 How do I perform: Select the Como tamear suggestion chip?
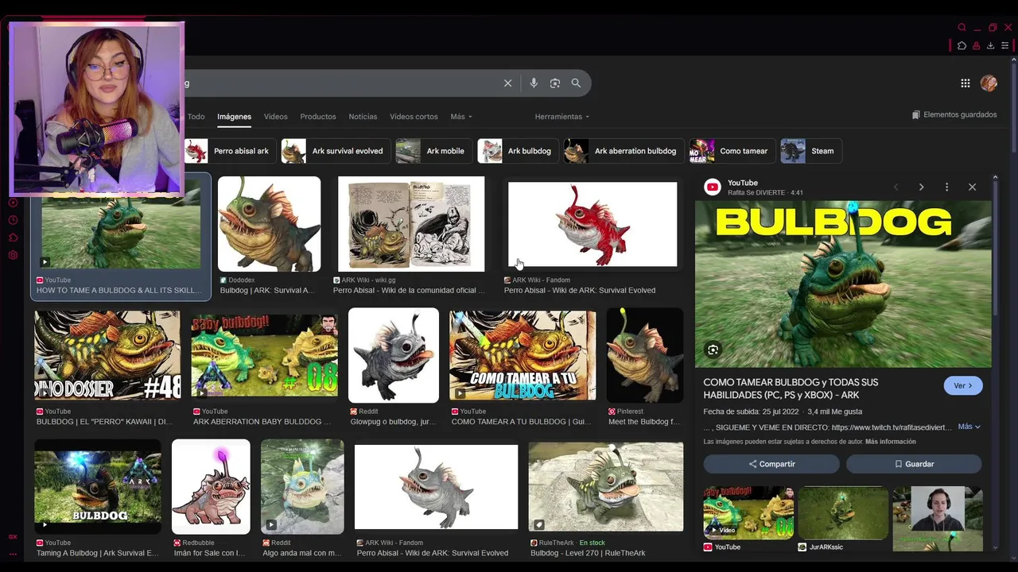coord(732,151)
